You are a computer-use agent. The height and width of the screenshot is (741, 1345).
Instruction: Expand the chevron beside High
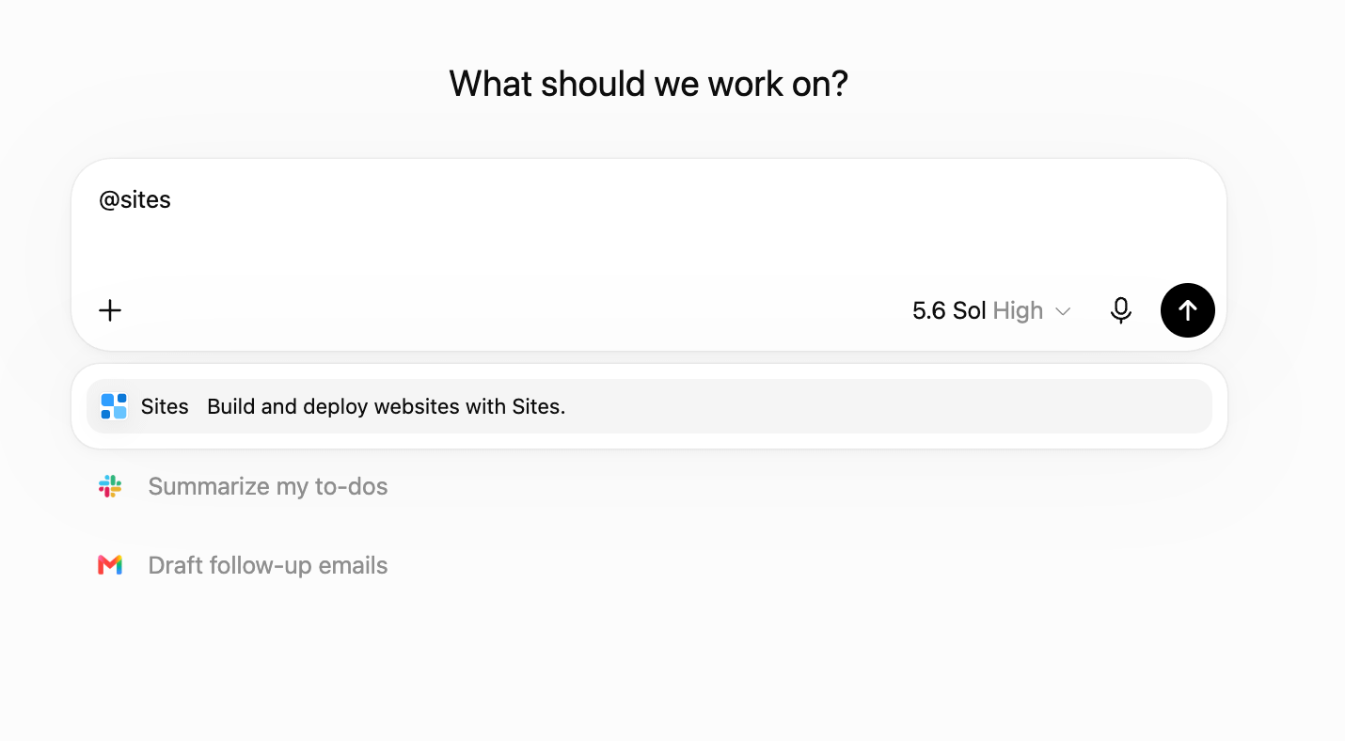click(x=1063, y=311)
